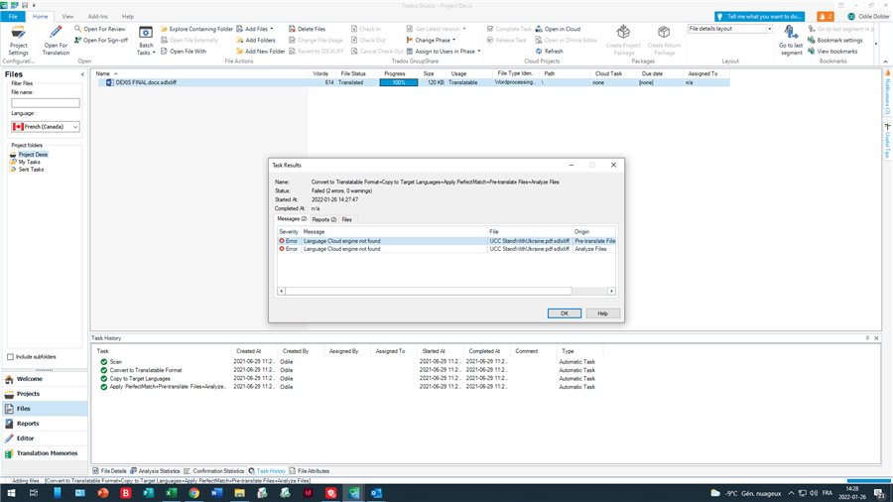Switch to Messages (2) tab in dialog

point(292,219)
